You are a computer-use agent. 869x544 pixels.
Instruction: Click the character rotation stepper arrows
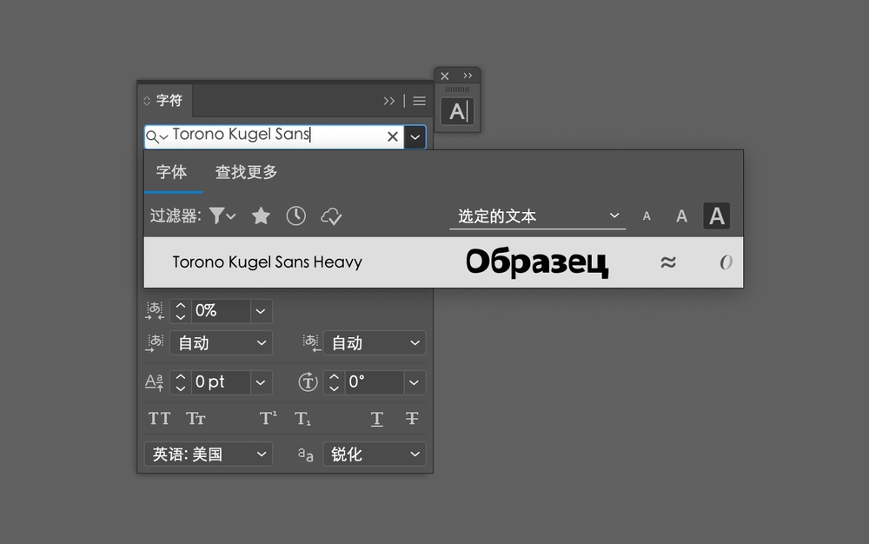(334, 382)
